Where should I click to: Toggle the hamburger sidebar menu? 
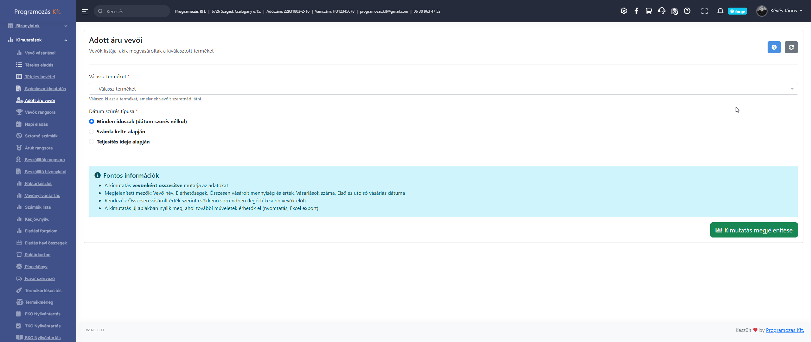[85, 12]
